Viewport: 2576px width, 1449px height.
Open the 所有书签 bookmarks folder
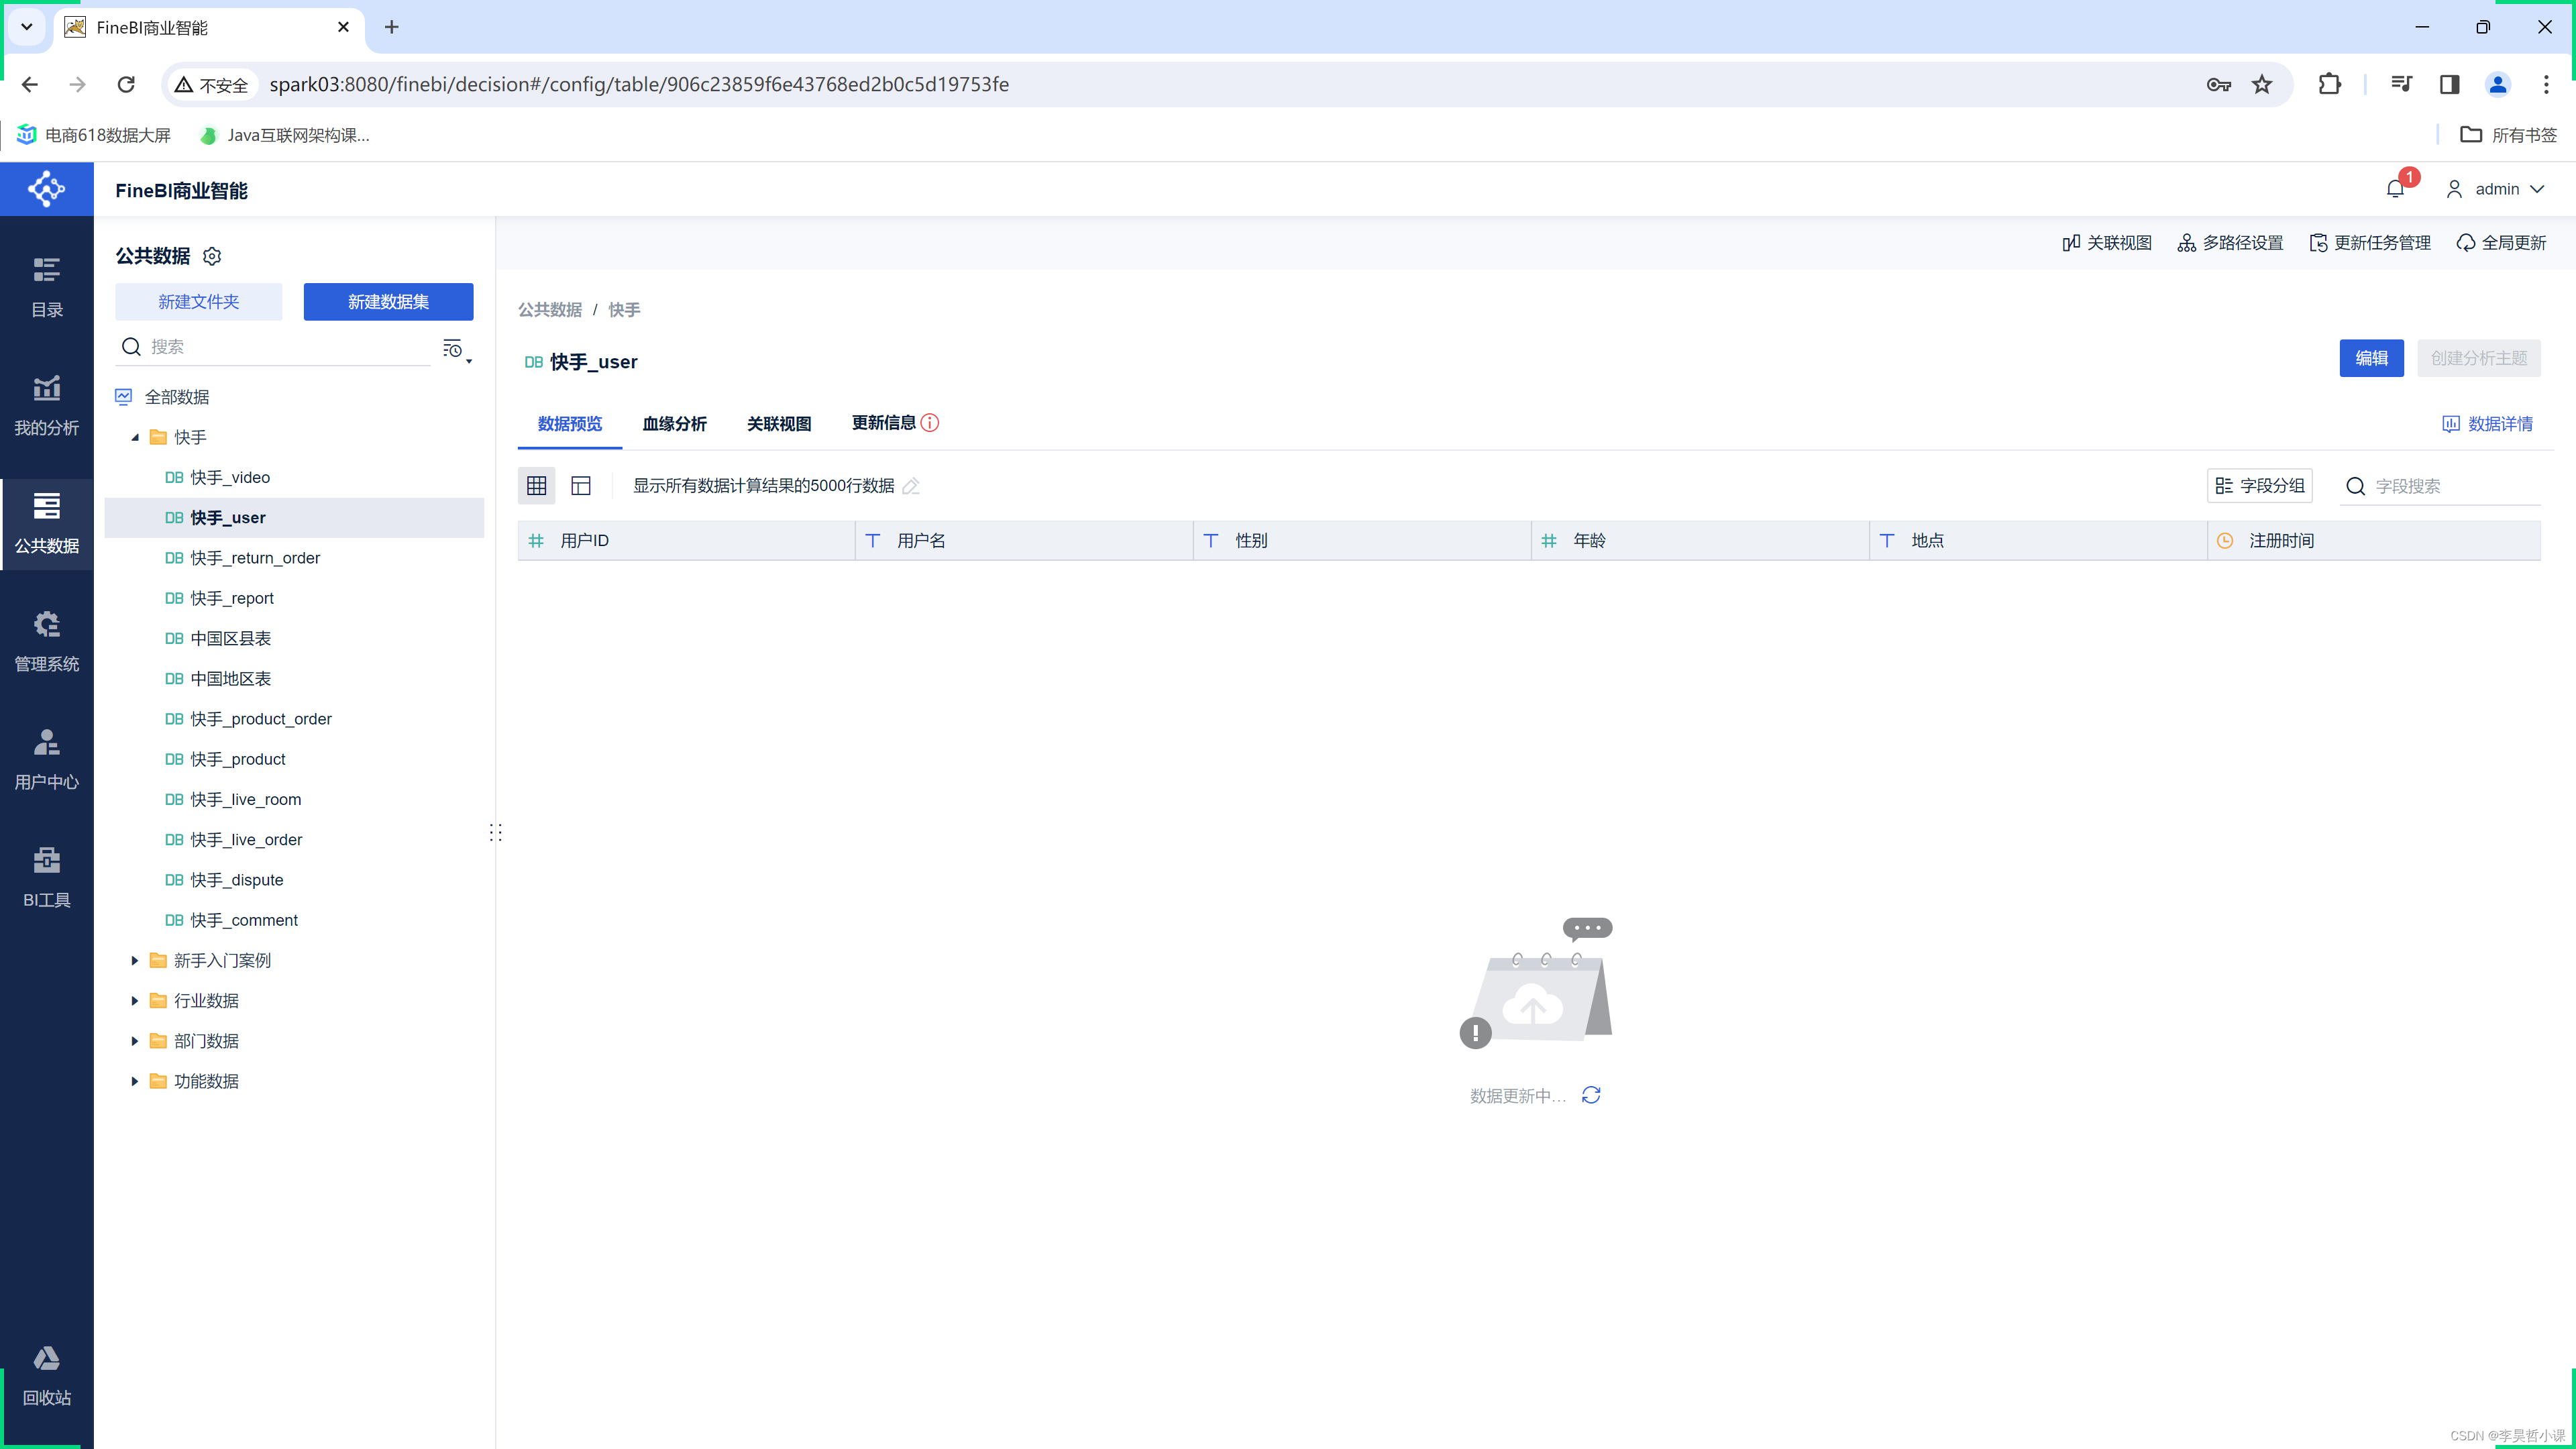coord(2508,135)
